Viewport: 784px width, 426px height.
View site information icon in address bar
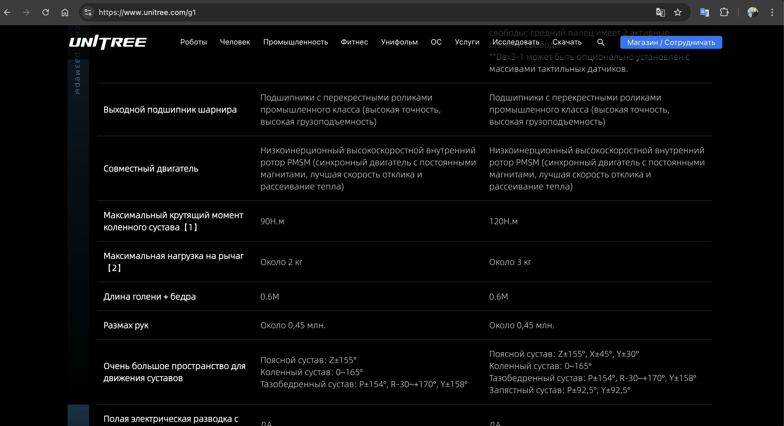point(88,12)
